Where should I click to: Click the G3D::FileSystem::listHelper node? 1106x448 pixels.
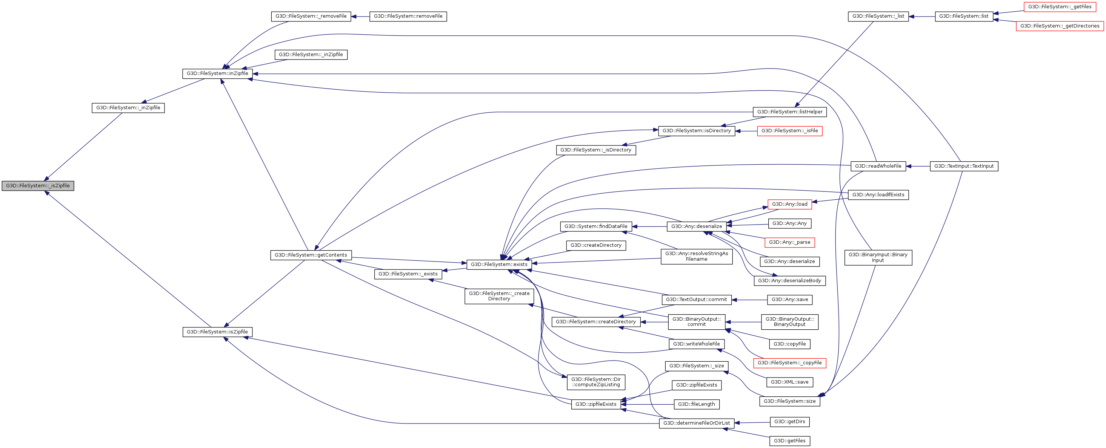[x=789, y=112]
